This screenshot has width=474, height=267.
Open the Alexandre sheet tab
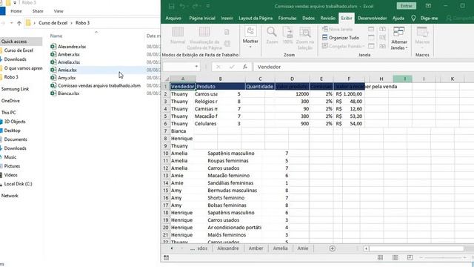(228, 248)
